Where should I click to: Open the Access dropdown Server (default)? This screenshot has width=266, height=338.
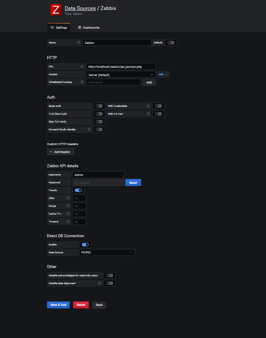(x=121, y=74)
